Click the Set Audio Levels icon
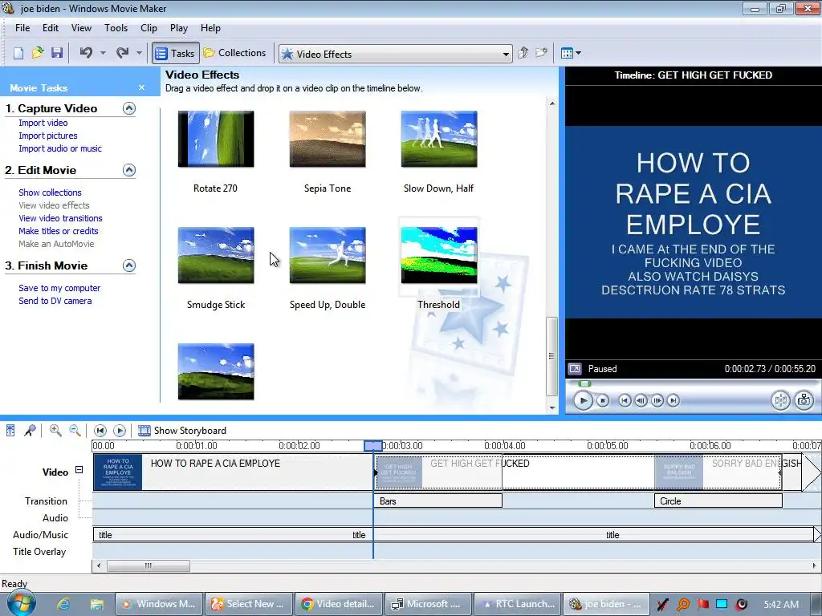The width and height of the screenshot is (822, 616). point(10,431)
